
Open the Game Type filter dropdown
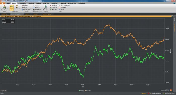coord(54,8)
